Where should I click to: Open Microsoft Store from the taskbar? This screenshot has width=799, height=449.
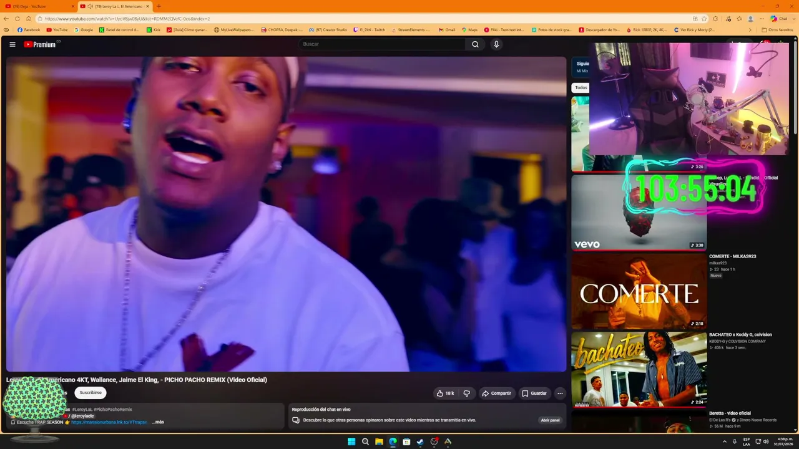406,442
